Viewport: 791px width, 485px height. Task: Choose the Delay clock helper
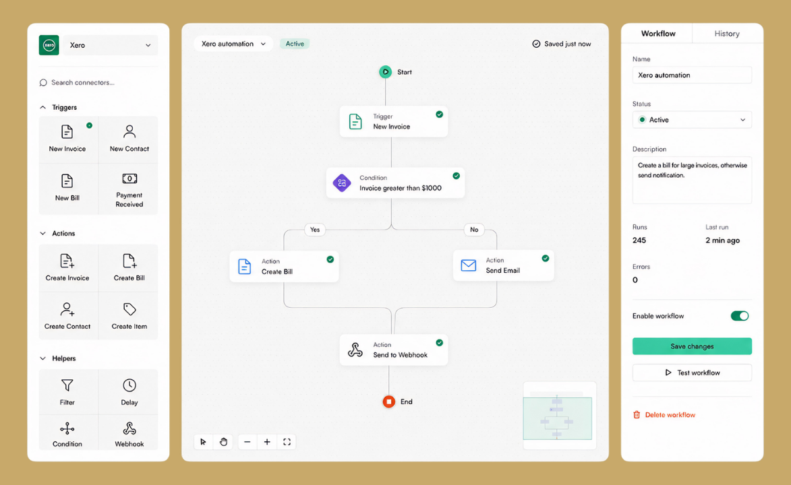tap(129, 392)
